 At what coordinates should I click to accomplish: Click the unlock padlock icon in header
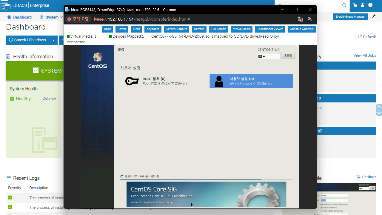coord(355,5)
